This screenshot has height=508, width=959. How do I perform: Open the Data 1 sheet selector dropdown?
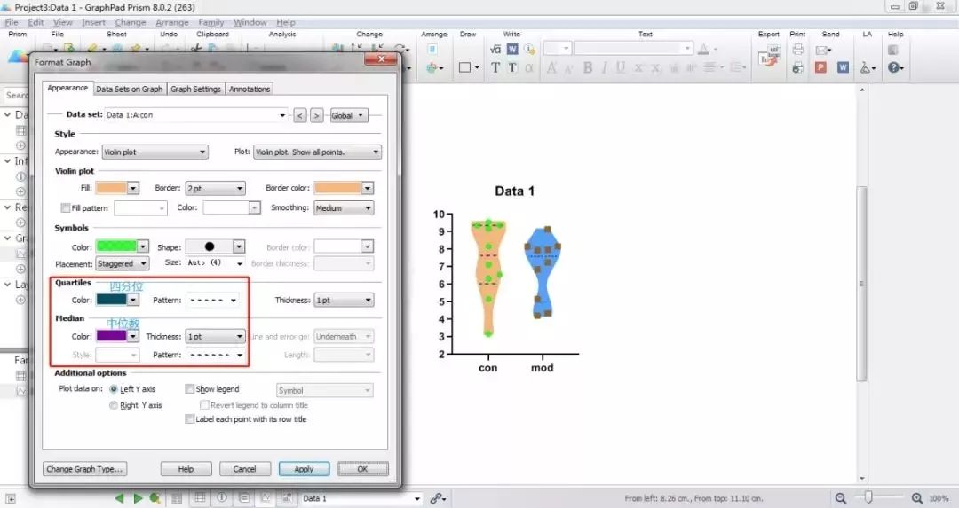click(x=361, y=498)
